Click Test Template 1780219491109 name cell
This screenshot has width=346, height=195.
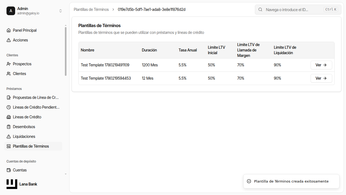coord(105,65)
